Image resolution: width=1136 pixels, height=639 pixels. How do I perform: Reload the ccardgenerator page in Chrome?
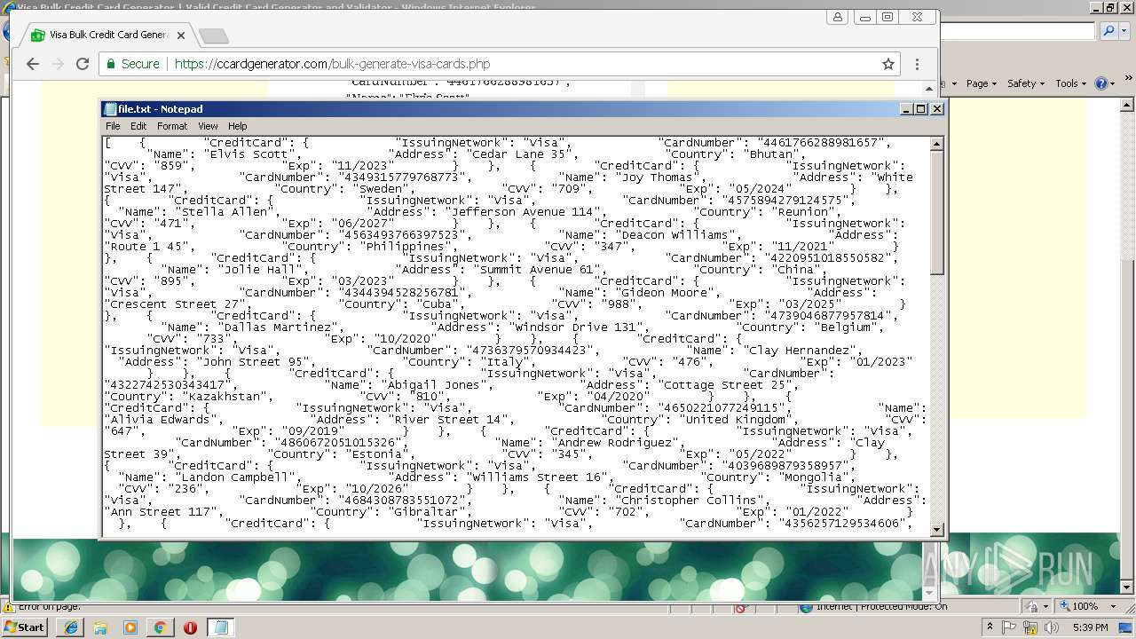[83, 64]
